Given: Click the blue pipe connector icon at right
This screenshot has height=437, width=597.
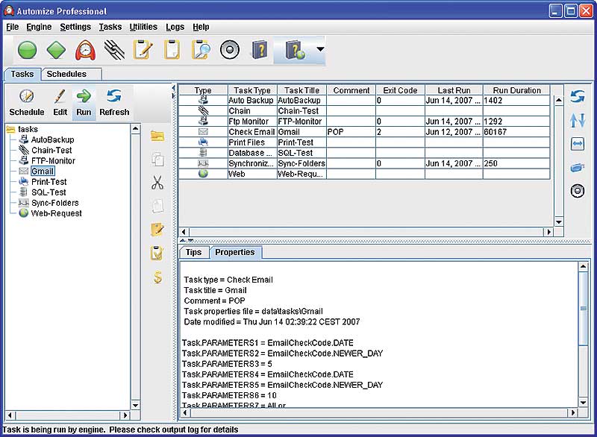Looking at the screenshot, I should pos(578,168).
